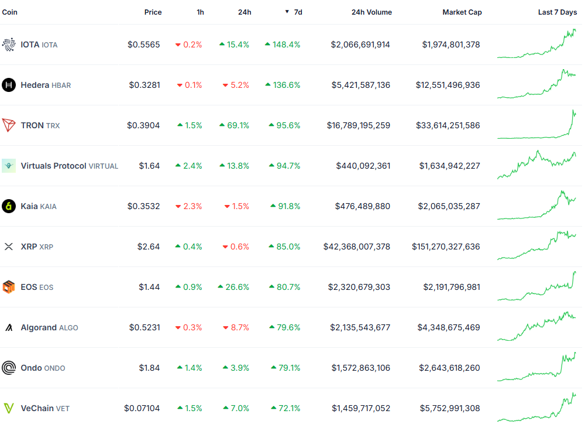Viewport: 585px width, 424px height.
Task: Click EOS 24h change 26.6%
Action: point(233,288)
